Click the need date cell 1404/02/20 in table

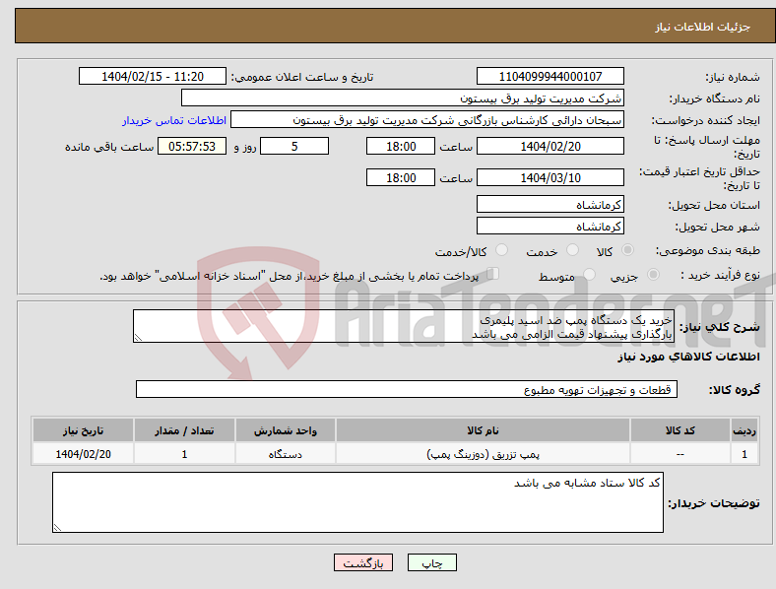coord(83,454)
